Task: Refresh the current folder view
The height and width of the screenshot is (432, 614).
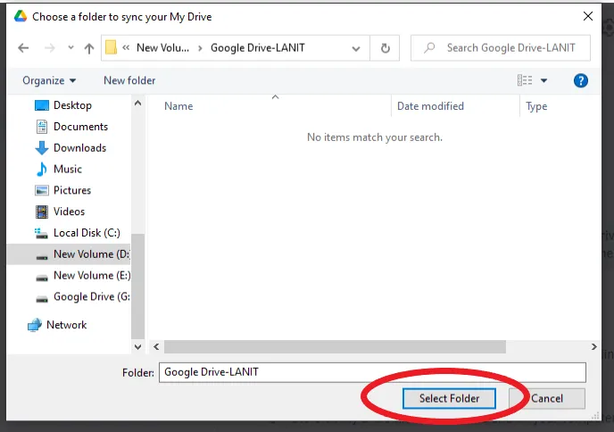Action: [x=385, y=48]
